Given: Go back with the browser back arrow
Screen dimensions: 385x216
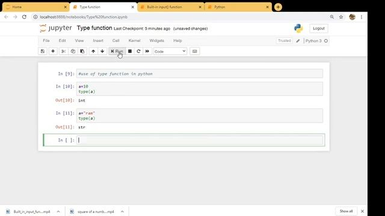Looking at the screenshot, I should [x=6, y=17].
